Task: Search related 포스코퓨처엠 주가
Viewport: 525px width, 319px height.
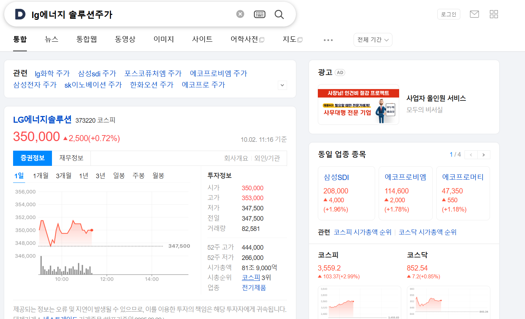Action: pos(153,74)
